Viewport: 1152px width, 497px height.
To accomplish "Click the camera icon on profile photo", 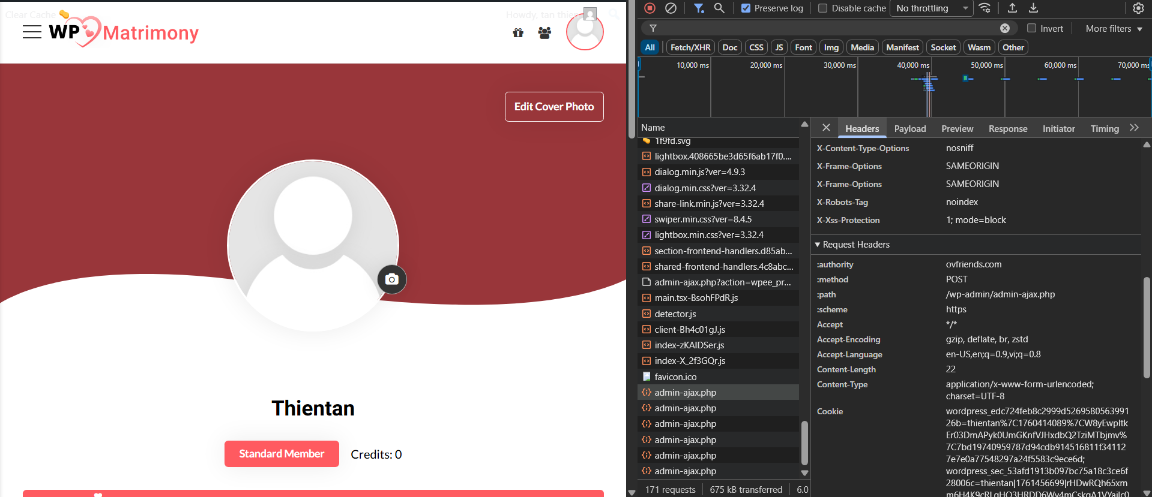I will [392, 279].
